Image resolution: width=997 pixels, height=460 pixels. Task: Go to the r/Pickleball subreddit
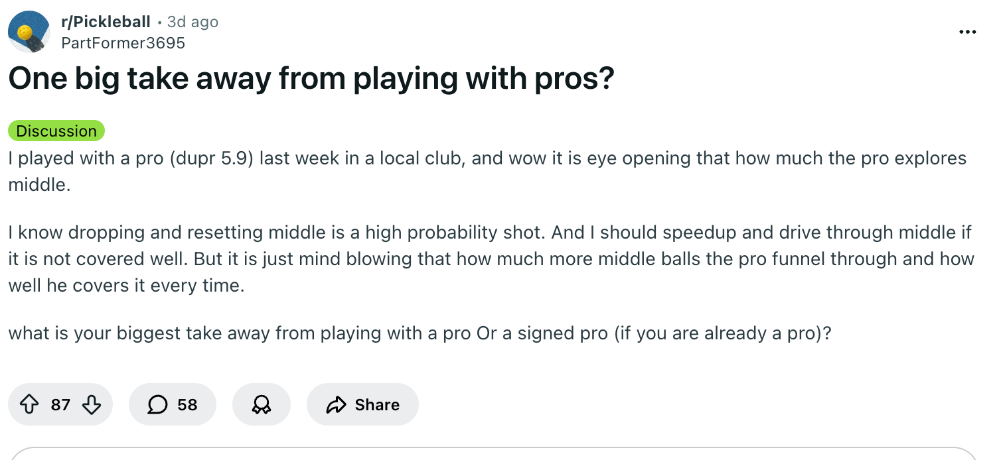coord(106,22)
